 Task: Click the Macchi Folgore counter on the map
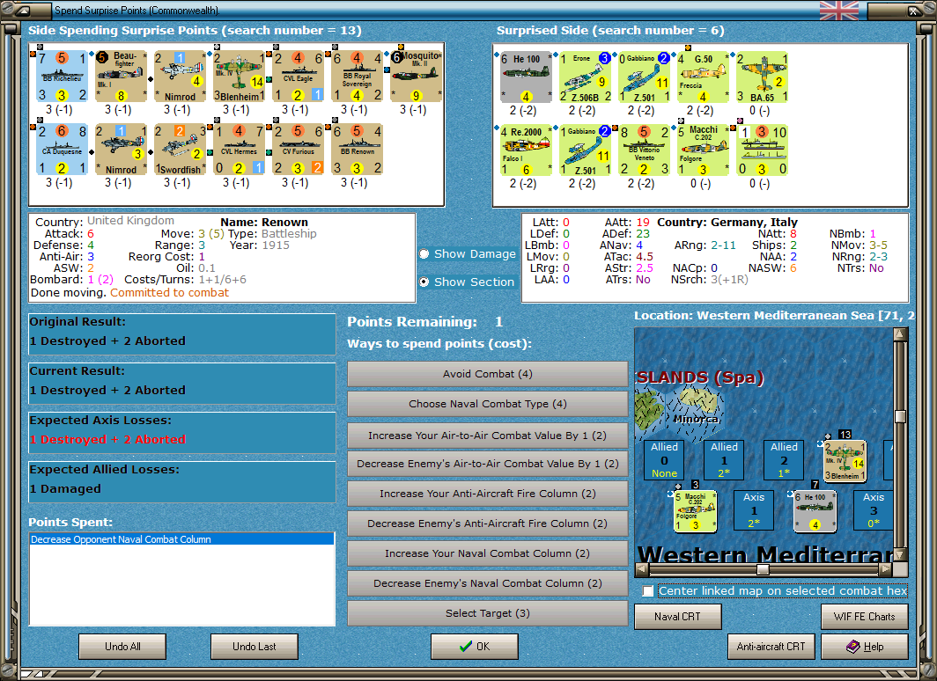click(695, 511)
